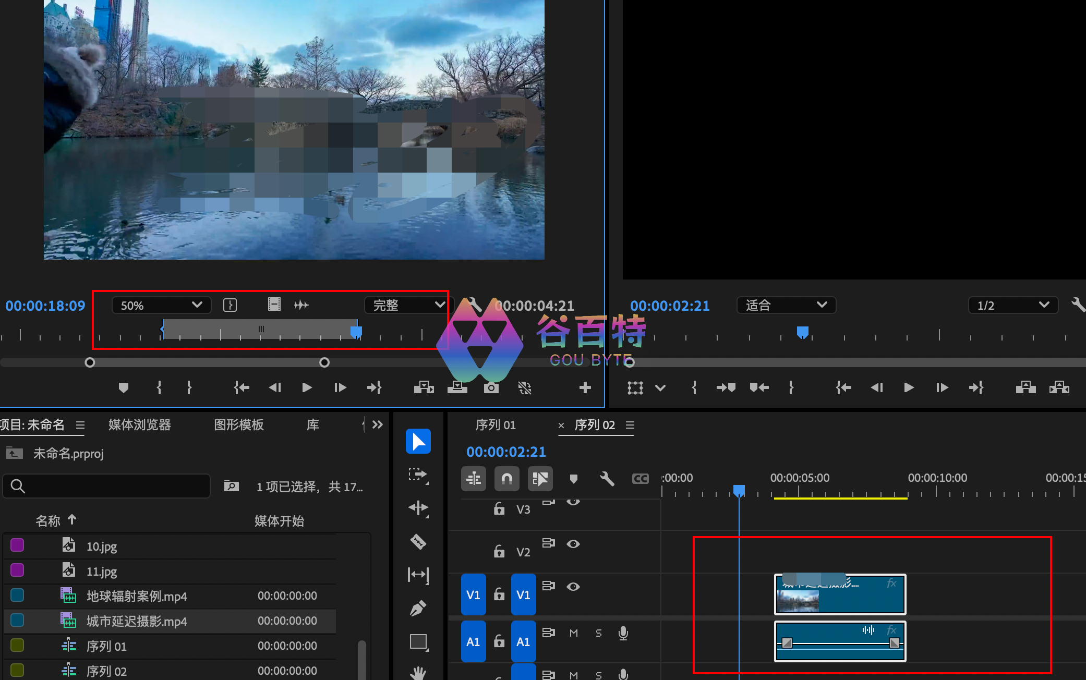Open the 50% zoom level dropdown
1086x680 pixels.
pyautogui.click(x=161, y=305)
